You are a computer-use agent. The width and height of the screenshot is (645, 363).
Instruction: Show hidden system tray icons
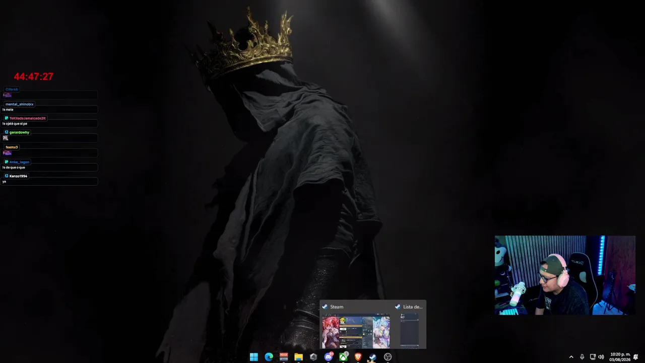[571, 357]
